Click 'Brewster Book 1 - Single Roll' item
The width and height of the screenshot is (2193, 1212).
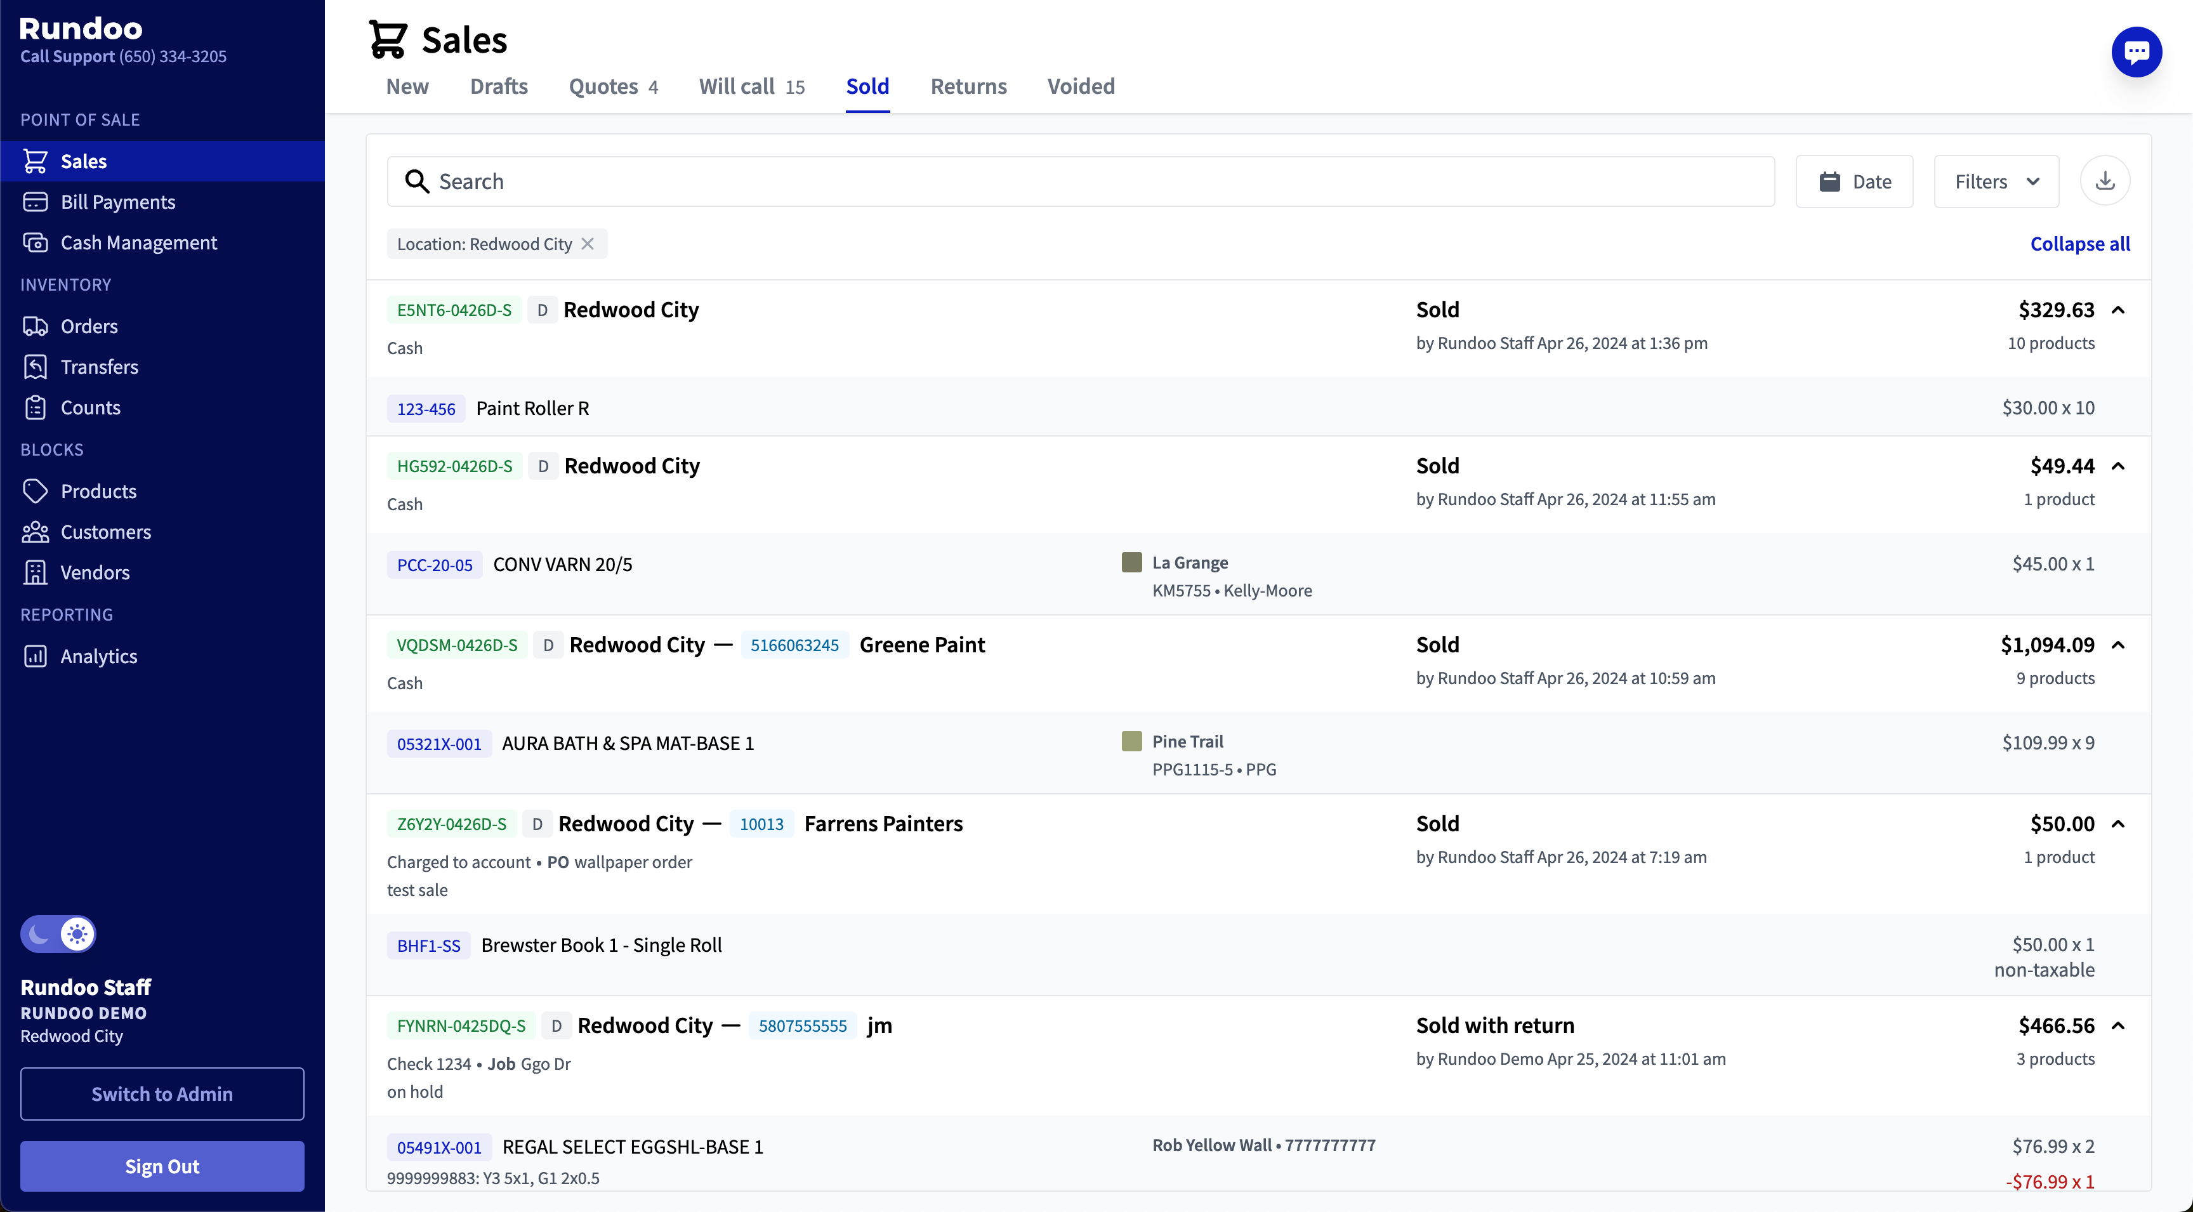(x=601, y=945)
